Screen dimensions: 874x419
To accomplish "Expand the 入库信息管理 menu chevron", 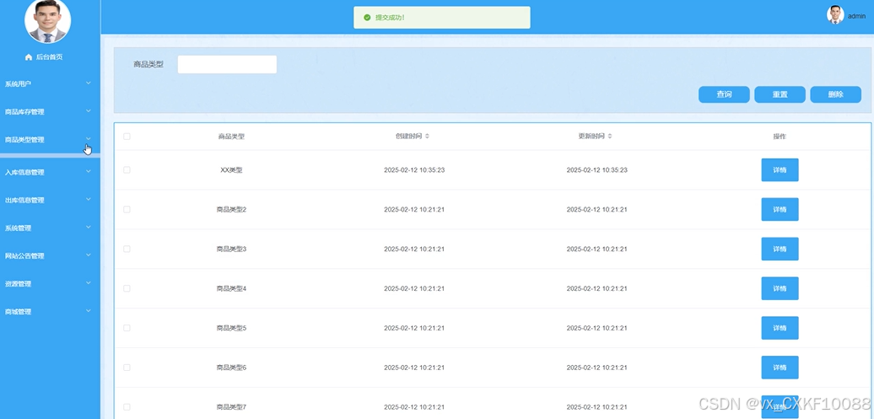I will tap(88, 172).
